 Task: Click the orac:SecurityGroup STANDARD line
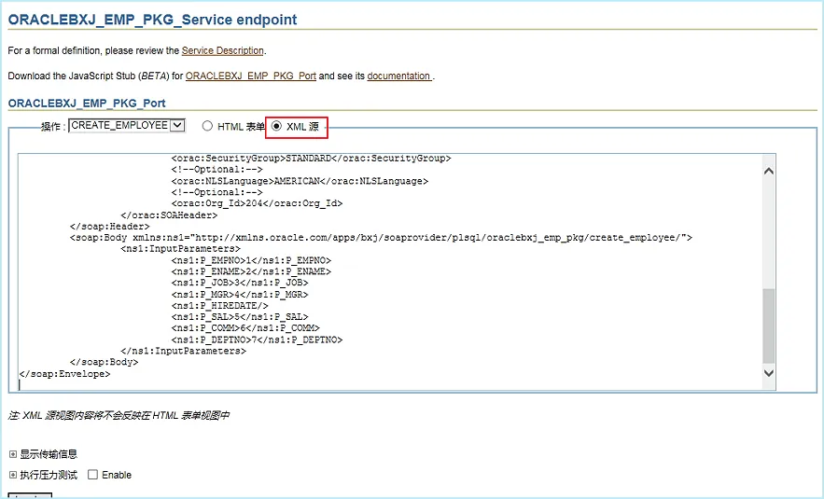(311, 159)
